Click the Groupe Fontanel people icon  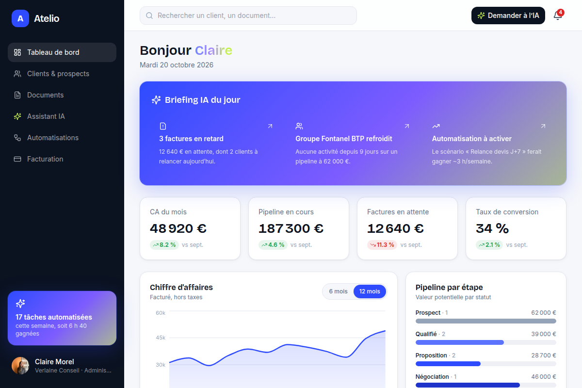(x=299, y=126)
